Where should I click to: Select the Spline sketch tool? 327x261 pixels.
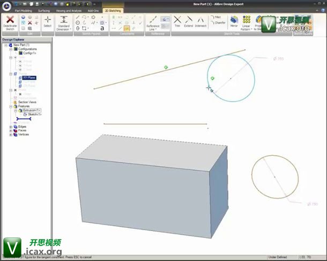(93, 22)
